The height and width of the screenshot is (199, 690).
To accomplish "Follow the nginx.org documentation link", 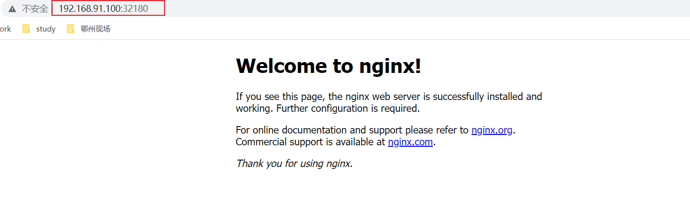I will point(492,130).
